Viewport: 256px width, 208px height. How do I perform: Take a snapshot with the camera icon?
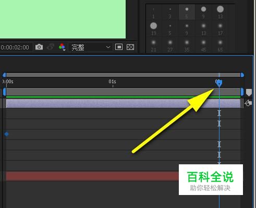(x=39, y=47)
